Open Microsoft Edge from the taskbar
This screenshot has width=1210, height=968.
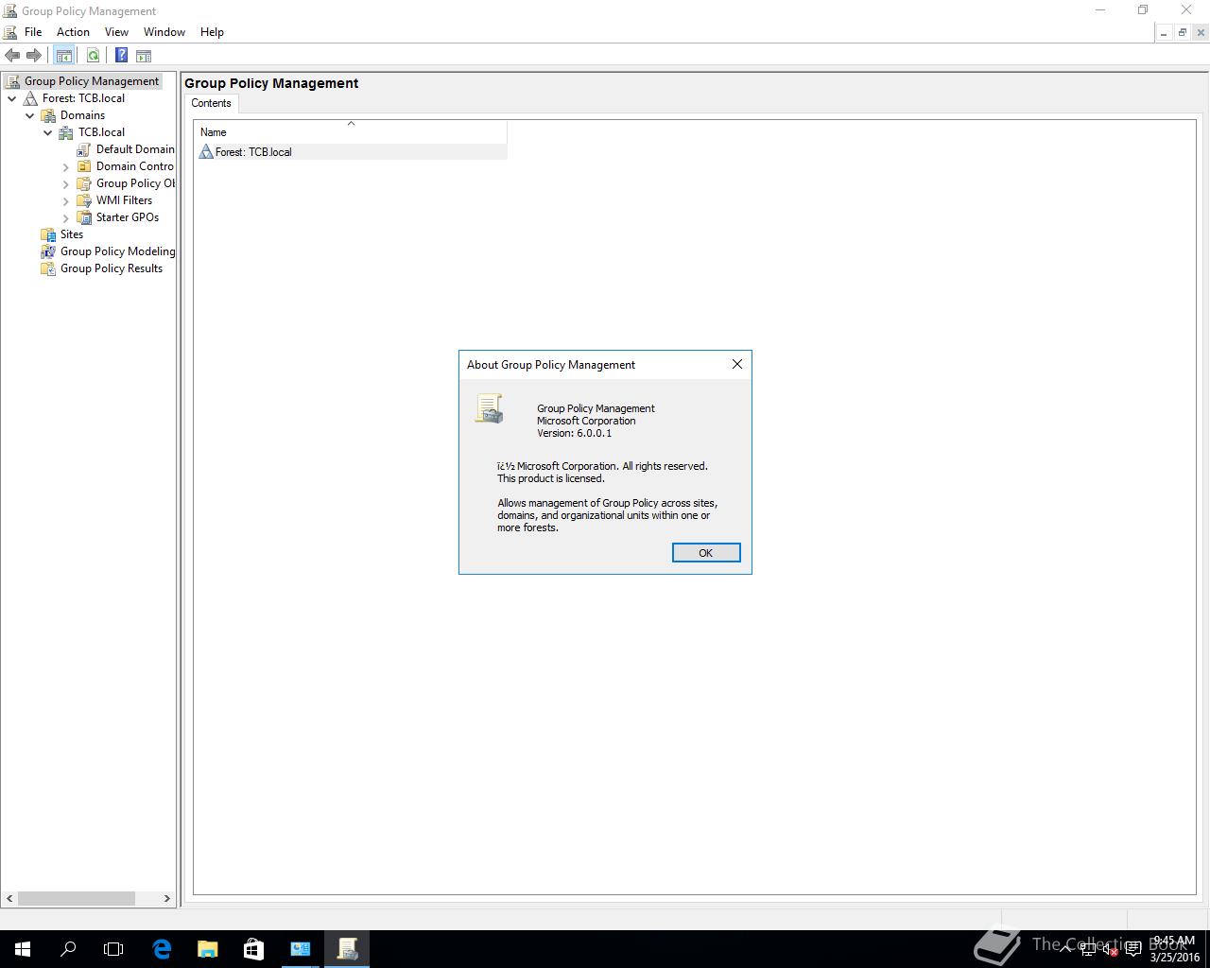[x=162, y=949]
